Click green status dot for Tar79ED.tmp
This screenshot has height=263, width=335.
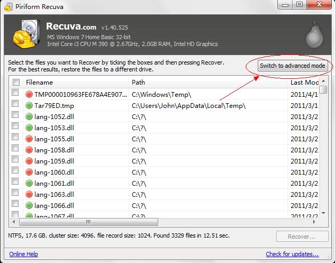coord(29,105)
